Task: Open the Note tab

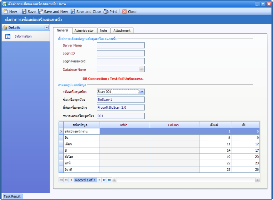Action: point(103,30)
